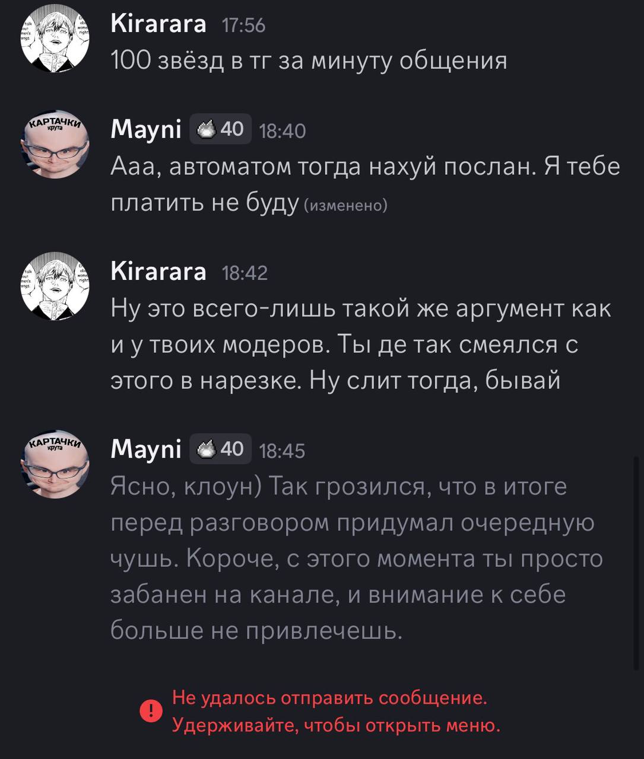Image resolution: width=644 pixels, height=759 pixels.
Task: Click the 18:42 timestamp
Action: coord(245,273)
